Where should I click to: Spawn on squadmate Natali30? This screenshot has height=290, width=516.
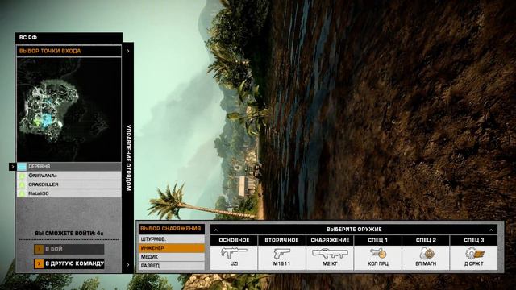click(x=69, y=193)
